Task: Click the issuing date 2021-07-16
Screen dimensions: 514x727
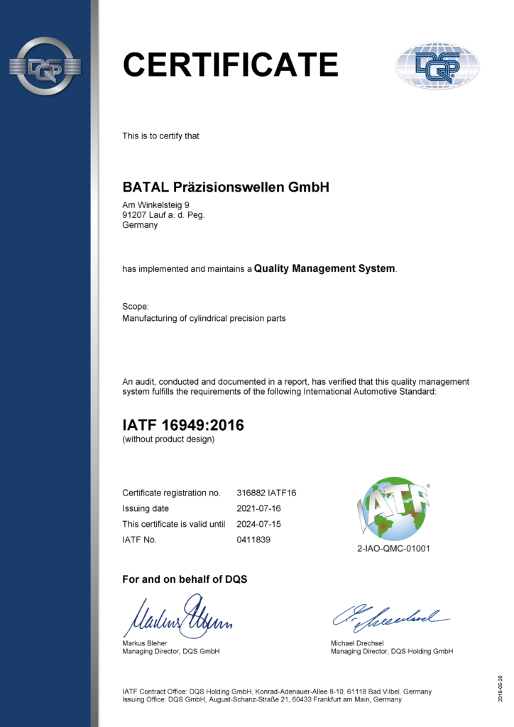Action: pos(259,508)
